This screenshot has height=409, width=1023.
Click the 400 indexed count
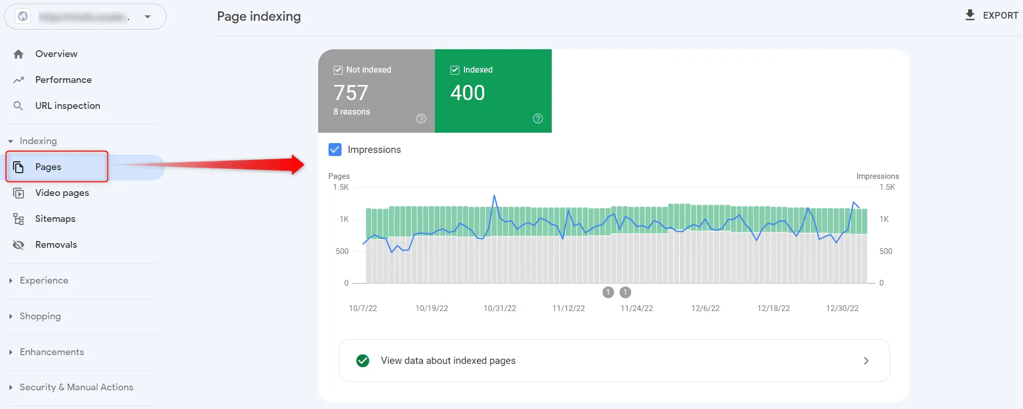(x=468, y=93)
